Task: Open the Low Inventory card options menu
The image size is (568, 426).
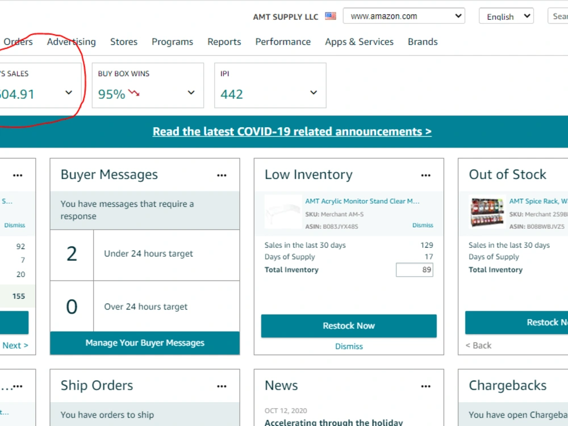Action: coord(425,176)
